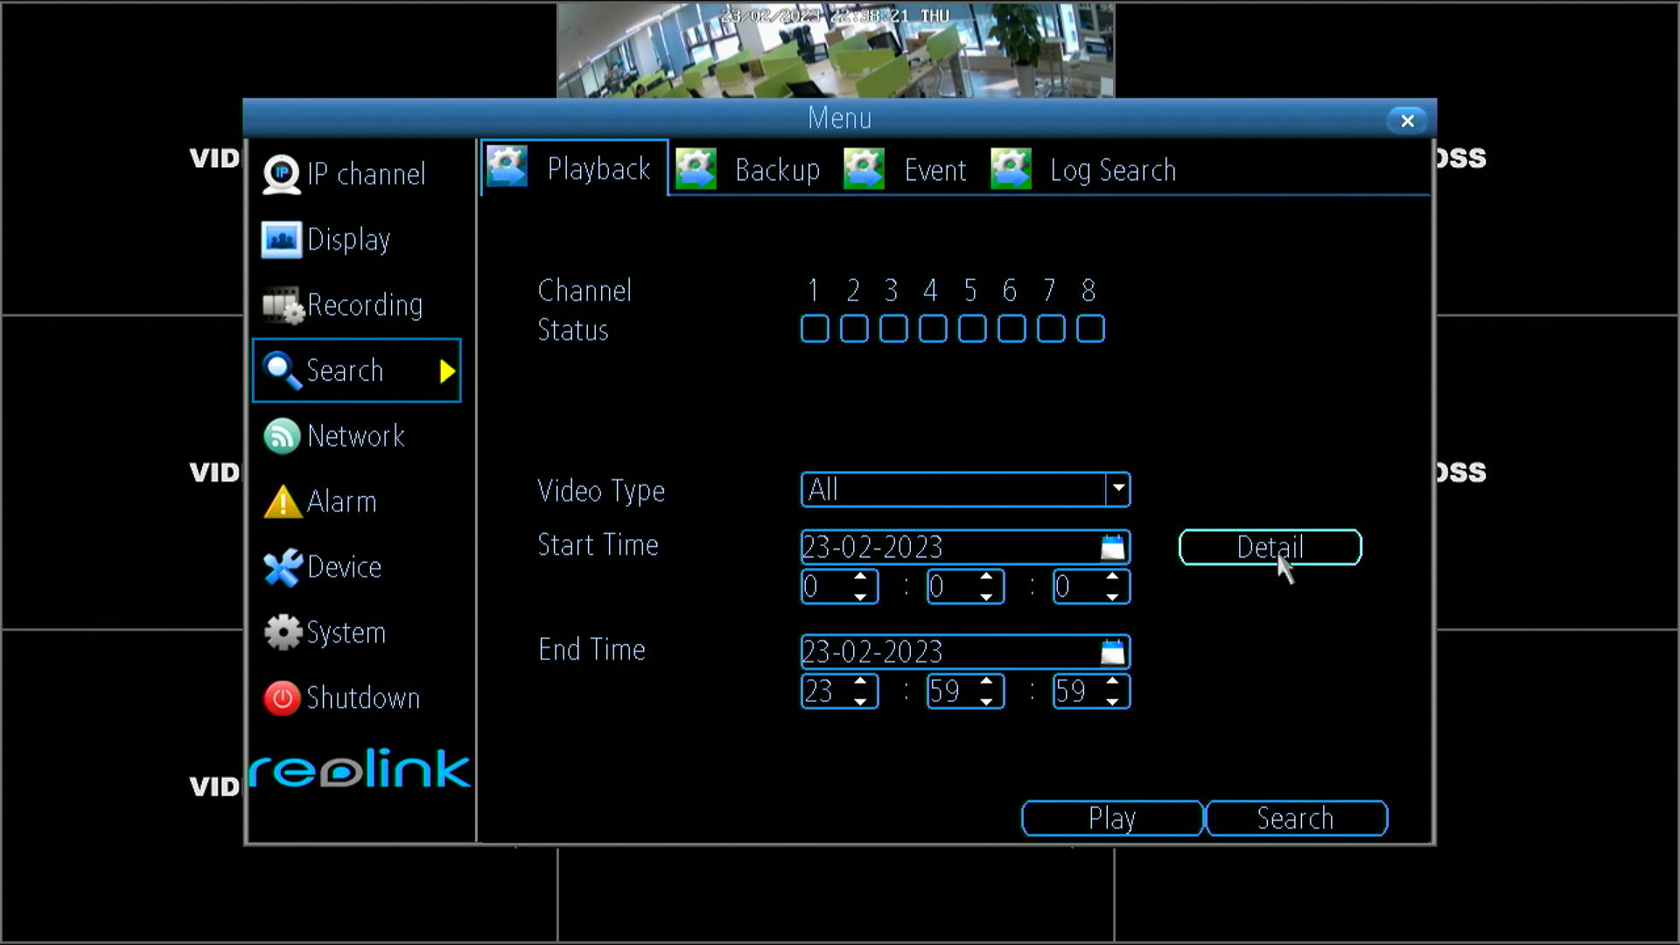
Task: Toggle channel 1 status checkbox
Action: coord(815,329)
